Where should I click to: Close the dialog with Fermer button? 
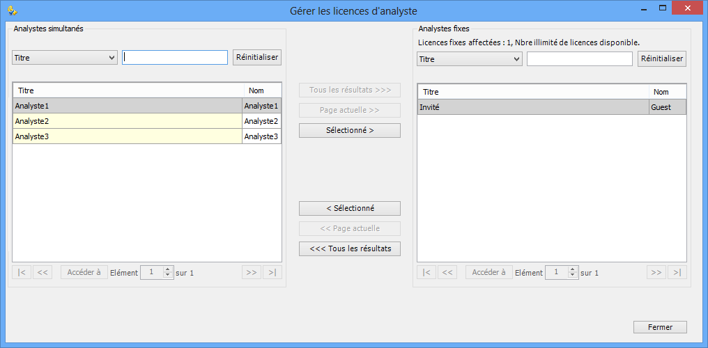(x=660, y=327)
